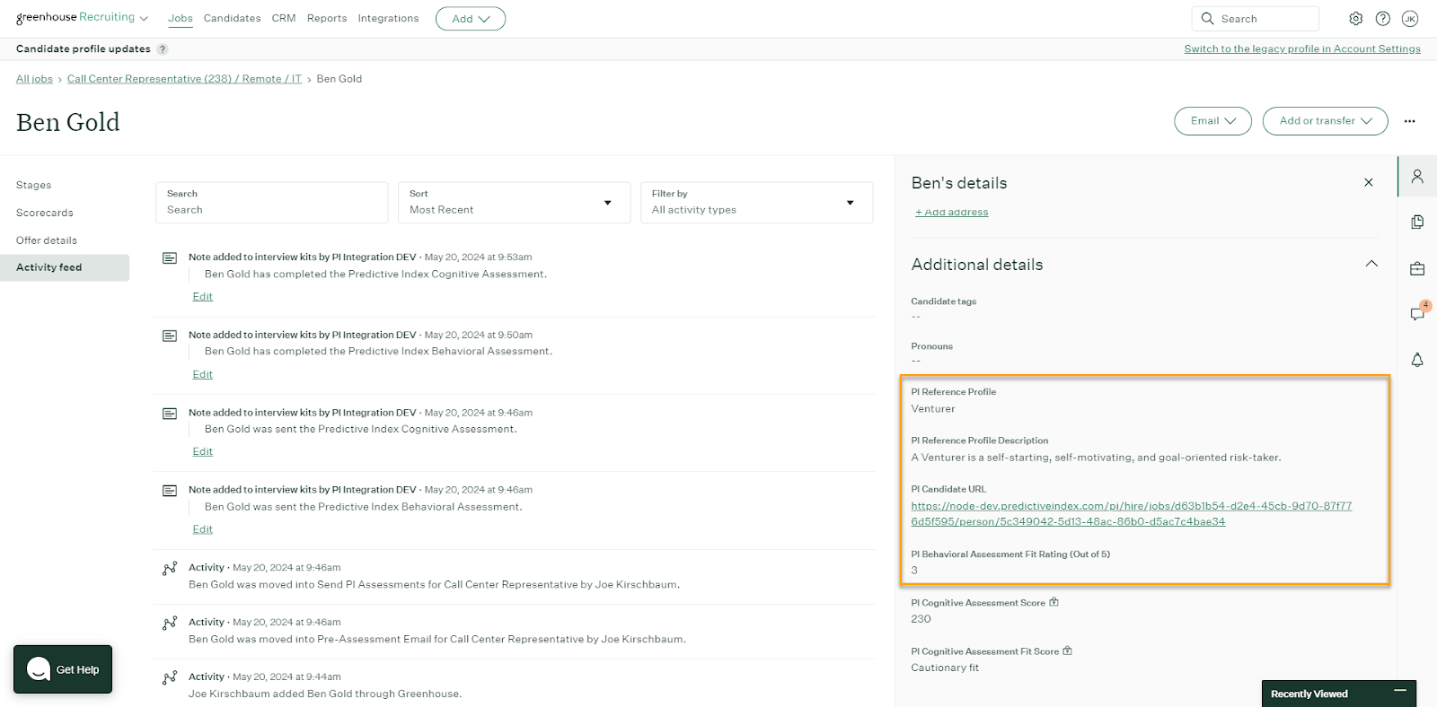The height and width of the screenshot is (707, 1437).
Task: Open the comments icon with notification badge
Action: [x=1417, y=314]
